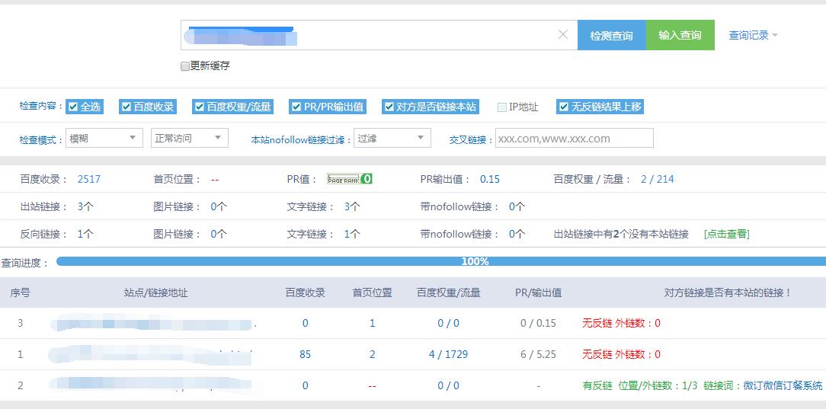Click 85 in the 百度收录 column
The height and width of the screenshot is (409, 826).
pos(305,354)
